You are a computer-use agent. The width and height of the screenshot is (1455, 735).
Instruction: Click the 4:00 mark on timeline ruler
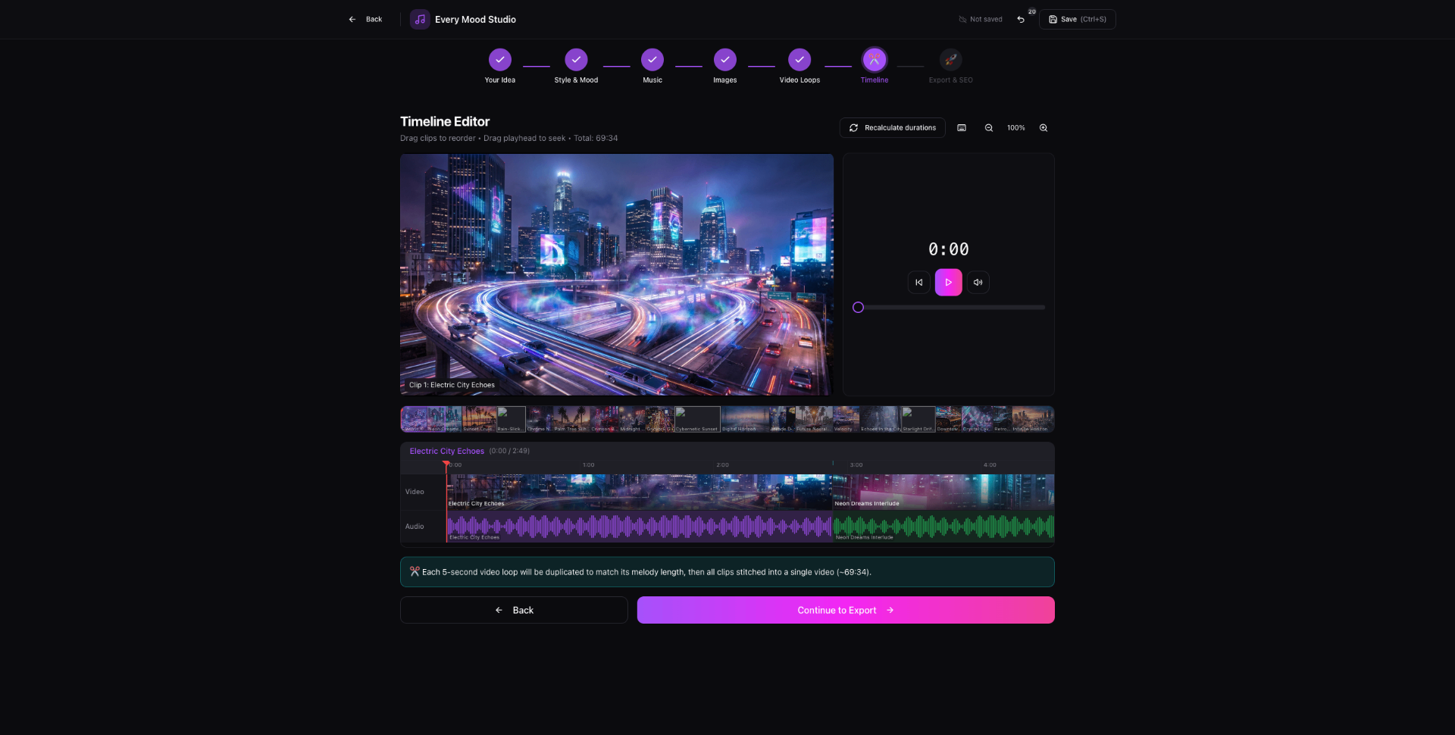coord(990,465)
